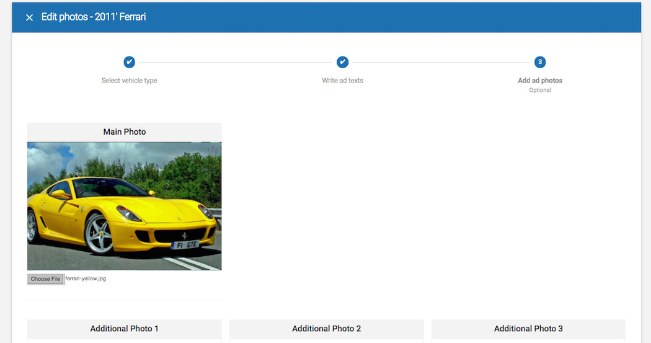The width and height of the screenshot is (651, 343).
Task: Open the 'Add ad photos' step label
Action: [x=540, y=81]
